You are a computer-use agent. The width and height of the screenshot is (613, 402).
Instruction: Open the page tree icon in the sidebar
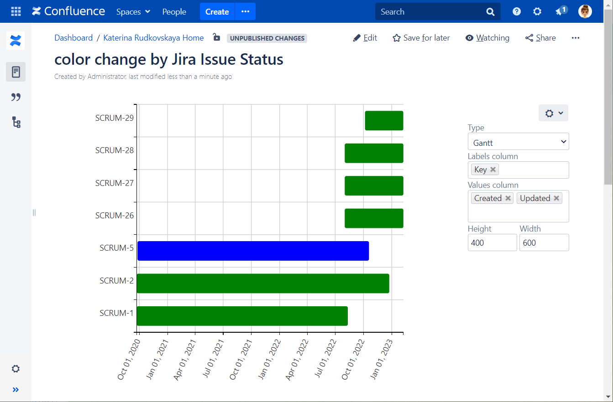click(x=16, y=122)
